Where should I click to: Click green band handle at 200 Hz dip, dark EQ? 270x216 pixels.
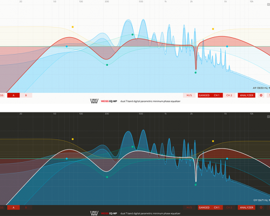107,177
